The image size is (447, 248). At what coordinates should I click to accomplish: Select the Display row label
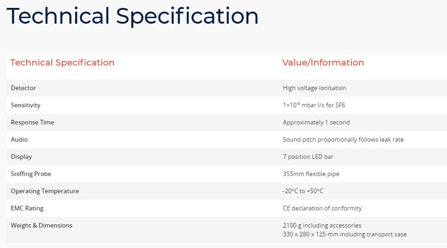coord(21,157)
